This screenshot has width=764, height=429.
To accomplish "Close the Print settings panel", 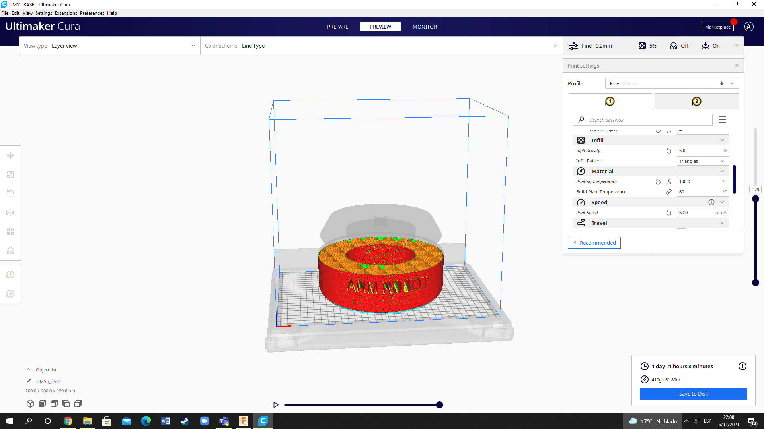I will (737, 66).
